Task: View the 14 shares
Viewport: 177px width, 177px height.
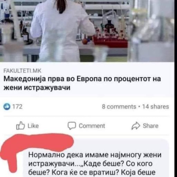Action: tap(156, 107)
